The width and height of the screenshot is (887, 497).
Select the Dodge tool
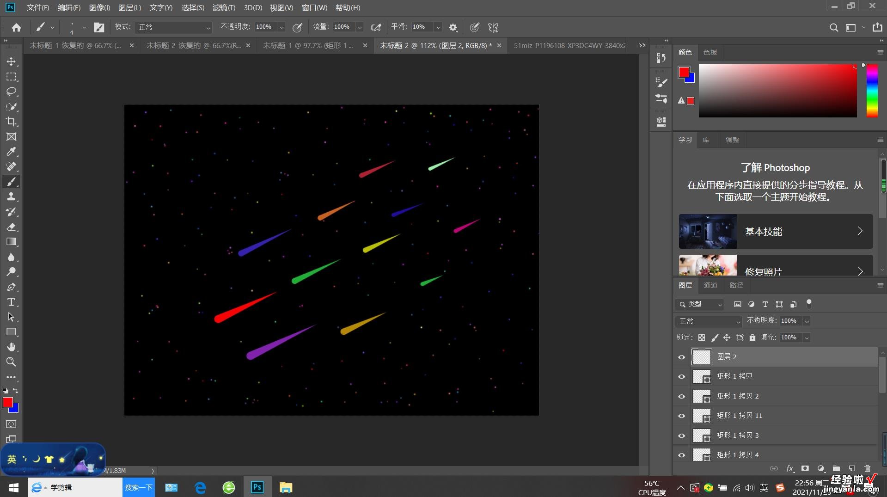pos(11,272)
